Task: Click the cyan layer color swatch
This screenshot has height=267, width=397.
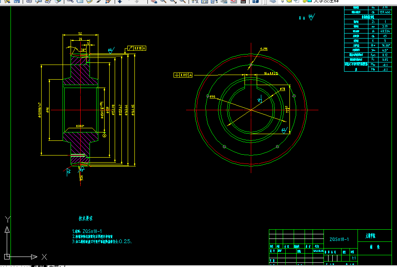Action: pos(309,1)
